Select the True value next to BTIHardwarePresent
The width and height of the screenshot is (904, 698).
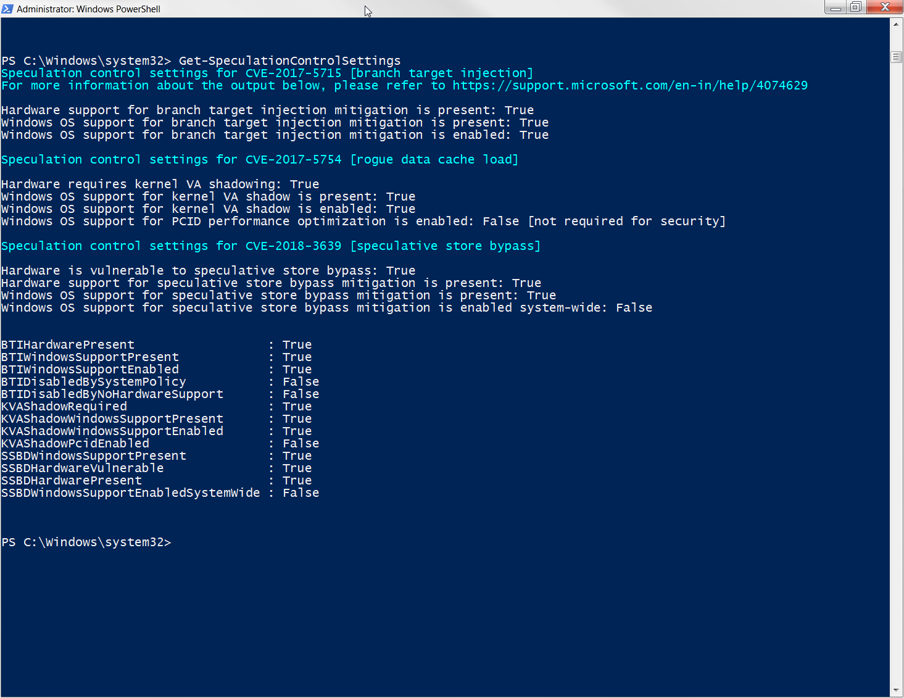coord(297,344)
